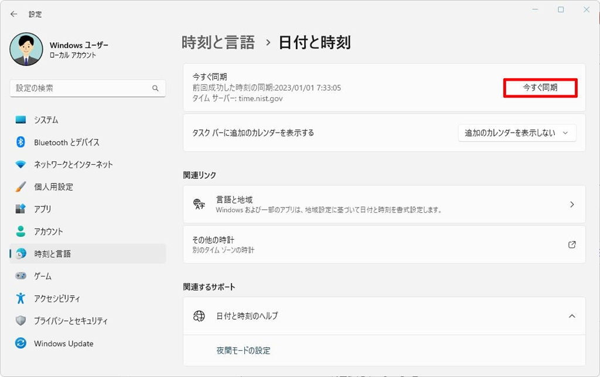Click Windows ユーザー account name
The width and height of the screenshot is (600, 377).
79,45
